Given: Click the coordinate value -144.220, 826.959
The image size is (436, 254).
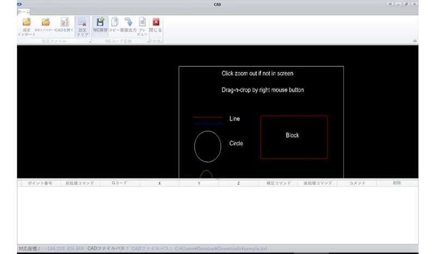Looking at the screenshot, I should [x=64, y=249].
